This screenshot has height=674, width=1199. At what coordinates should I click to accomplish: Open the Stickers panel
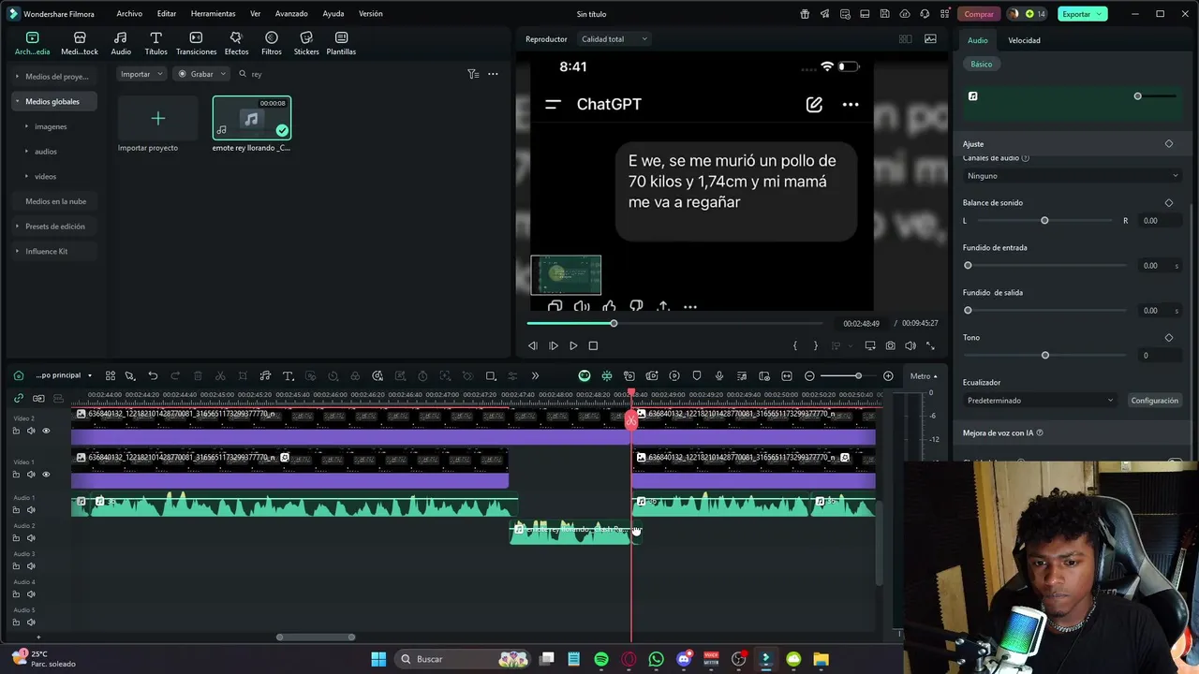[306, 43]
